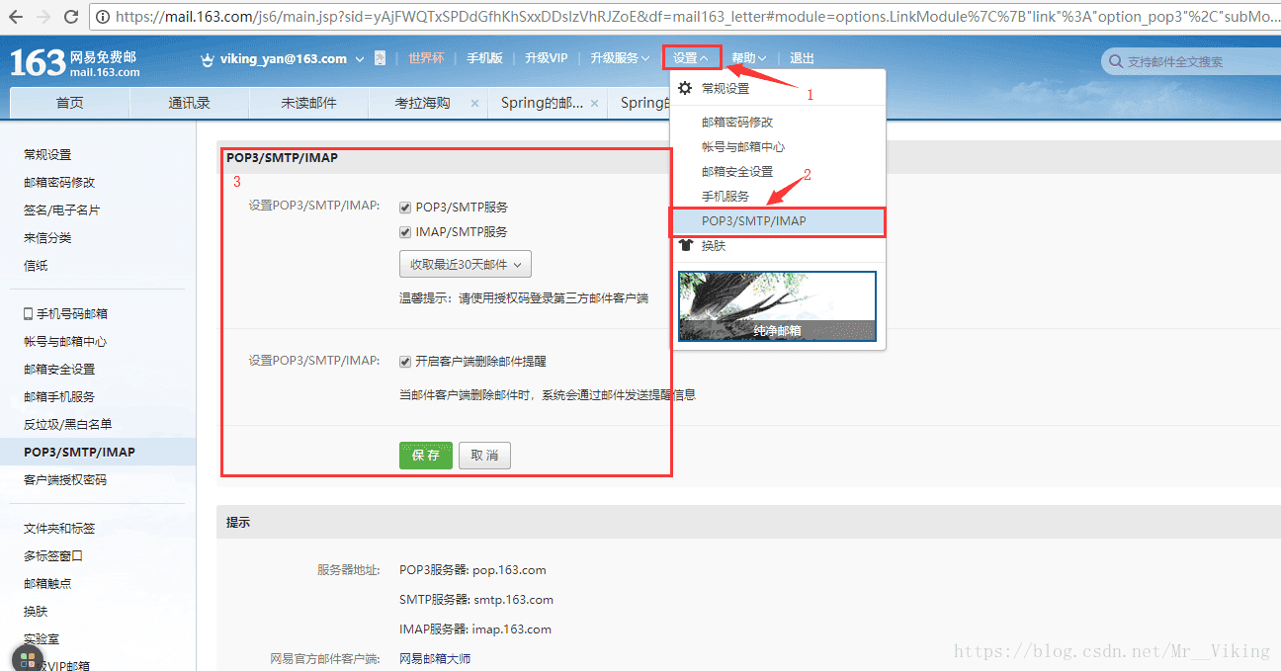Image resolution: width=1281 pixels, height=671 pixels.
Task: Open 实验室 in the sidebar
Action: click(x=42, y=639)
